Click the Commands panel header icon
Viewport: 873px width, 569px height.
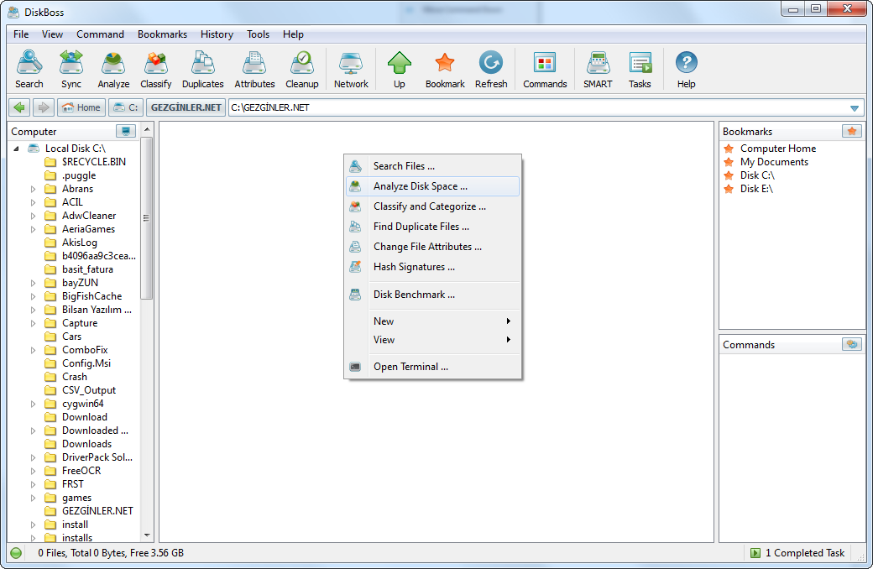(852, 344)
